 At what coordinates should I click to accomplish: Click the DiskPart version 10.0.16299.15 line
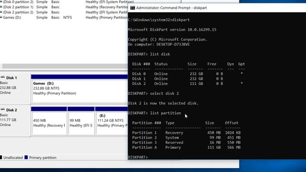point(172,30)
